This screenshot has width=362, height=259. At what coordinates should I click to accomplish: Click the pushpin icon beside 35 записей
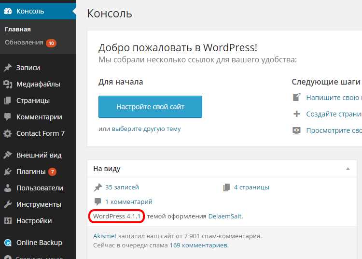click(x=98, y=187)
